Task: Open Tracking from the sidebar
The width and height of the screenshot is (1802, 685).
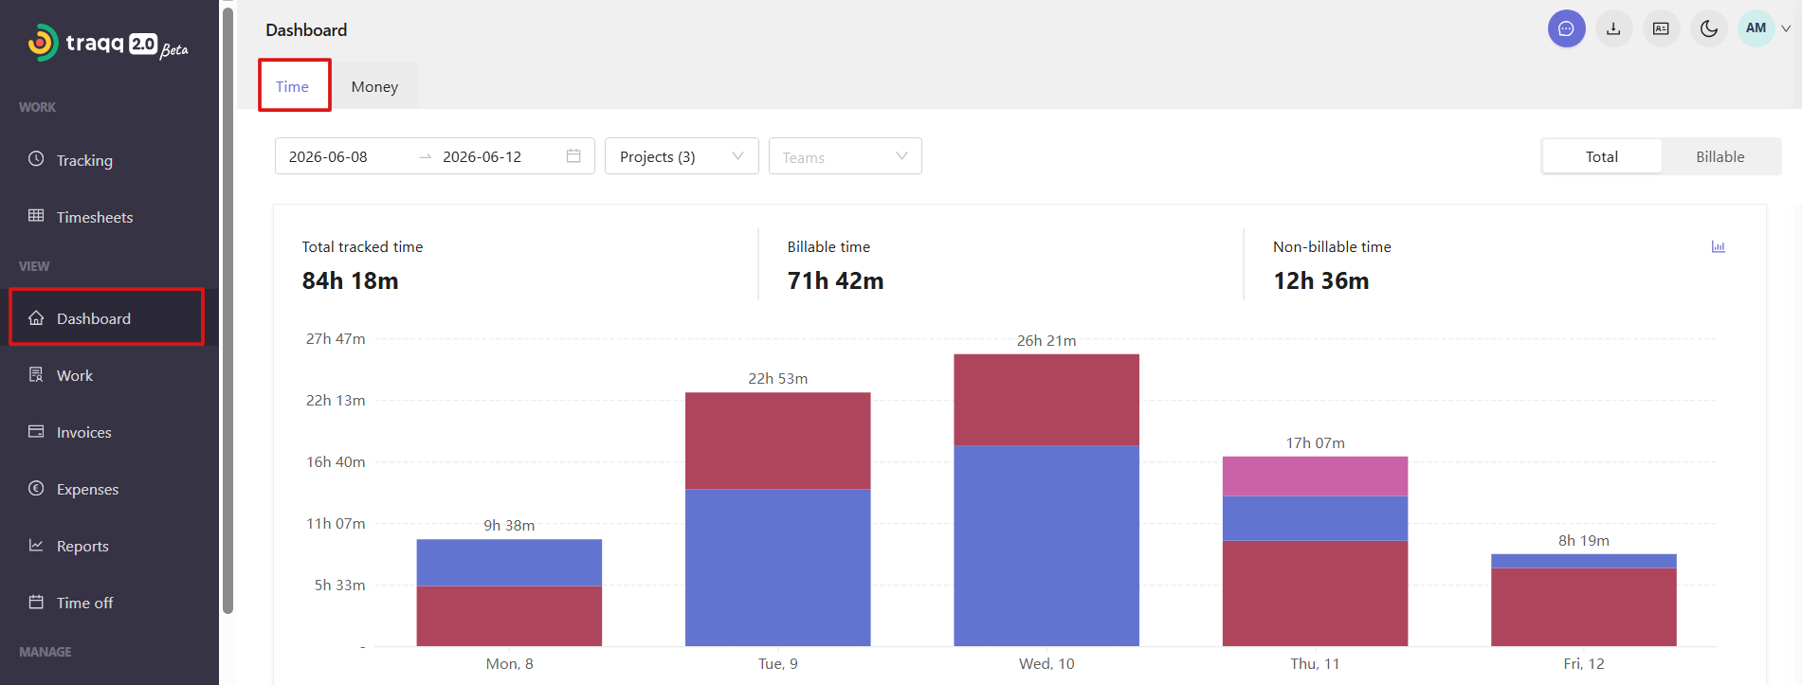Action: pyautogui.click(x=84, y=160)
